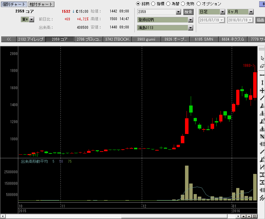The image size is (265, 219).
Task: Open the 東* market dropdown
Action: 32,20
